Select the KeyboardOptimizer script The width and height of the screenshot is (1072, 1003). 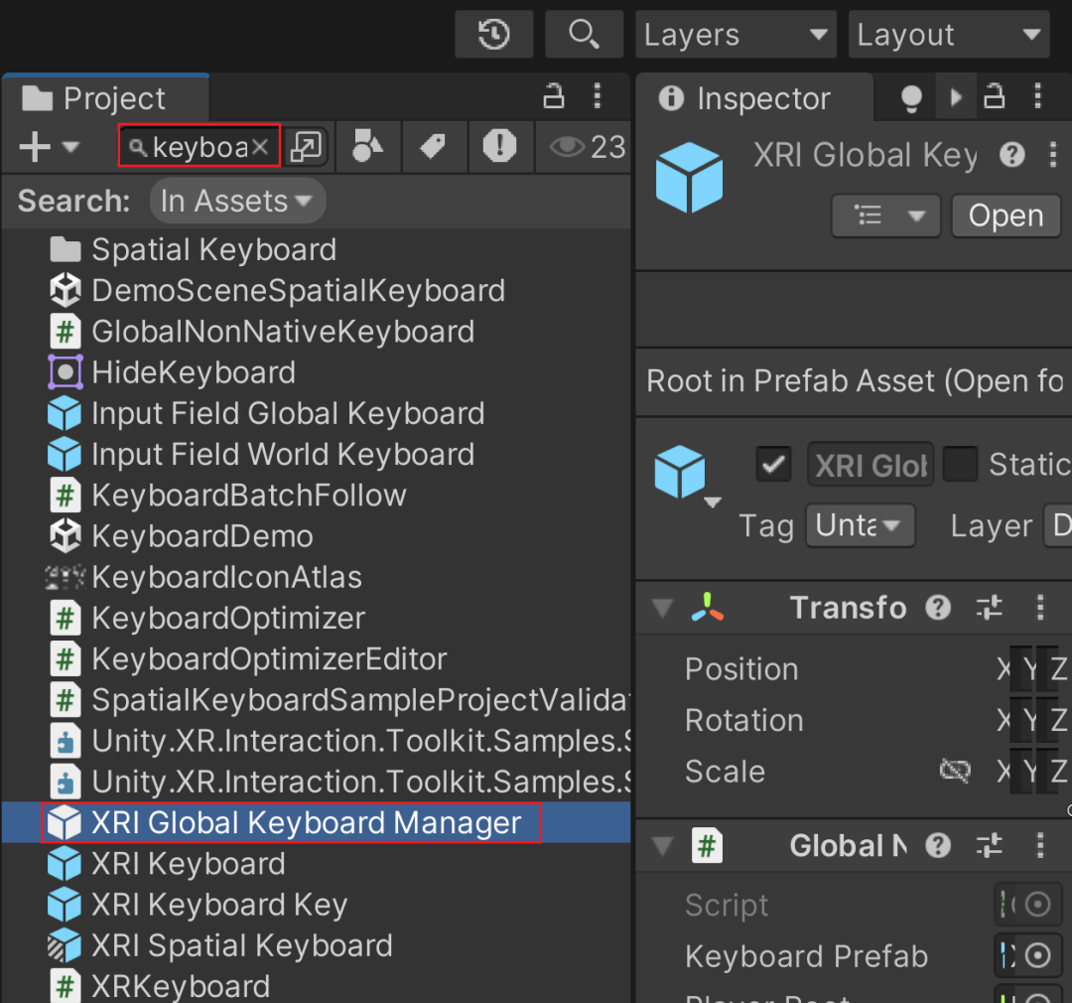click(x=316, y=619)
